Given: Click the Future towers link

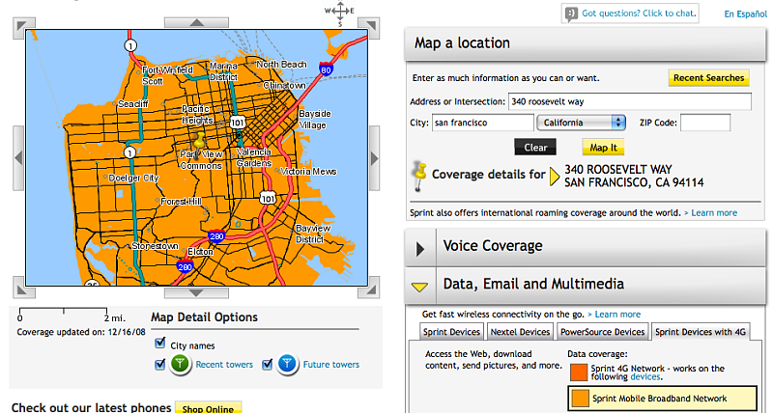Looking at the screenshot, I should click(331, 364).
